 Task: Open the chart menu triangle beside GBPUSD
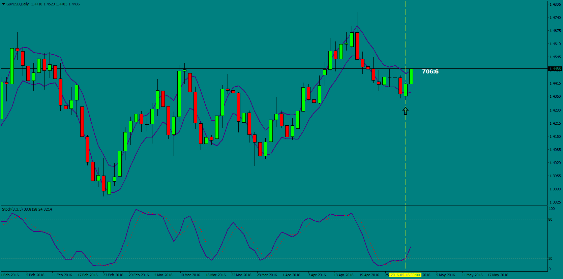pyautogui.click(x=3, y=4)
